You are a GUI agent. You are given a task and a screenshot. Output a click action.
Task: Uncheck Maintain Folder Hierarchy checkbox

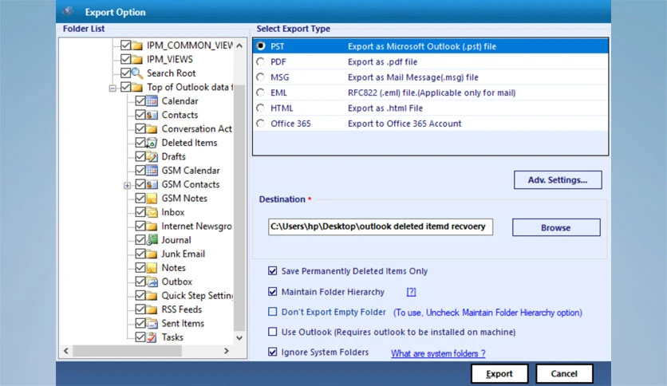(x=273, y=292)
